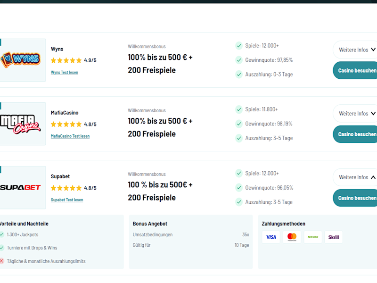The image size is (377, 283).
Task: Click Tägliche & monatliche Auszahlungslimits text
Action: pyautogui.click(x=46, y=261)
